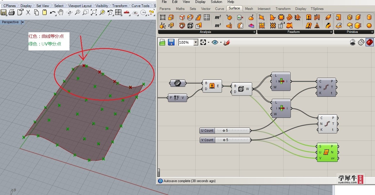The image size is (375, 195).
Task: Open the Perspective viewport dropdown arrow
Action: [x=23, y=22]
